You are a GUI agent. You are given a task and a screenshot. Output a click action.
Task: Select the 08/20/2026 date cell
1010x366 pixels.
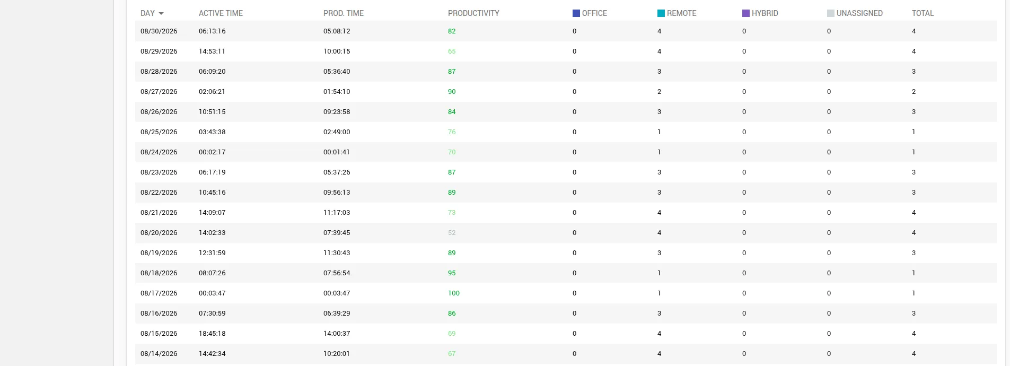click(x=159, y=233)
